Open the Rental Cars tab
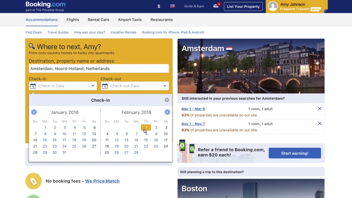The image size is (352, 198). (98, 20)
